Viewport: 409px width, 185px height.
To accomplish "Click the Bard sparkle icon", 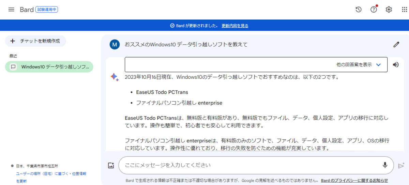I will pyautogui.click(x=115, y=77).
